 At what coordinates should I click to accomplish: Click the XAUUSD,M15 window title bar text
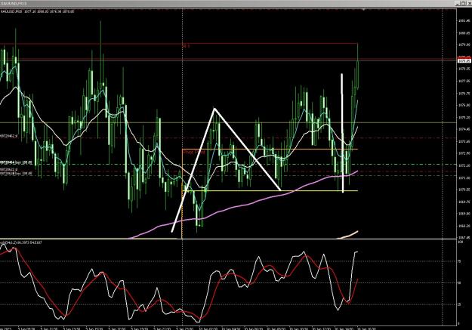(x=14, y=3)
